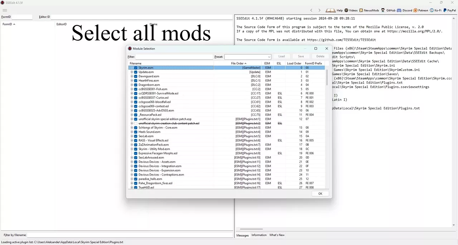Focus the Editor ID search field
The height and width of the screenshot is (245, 458).
tap(142, 17)
